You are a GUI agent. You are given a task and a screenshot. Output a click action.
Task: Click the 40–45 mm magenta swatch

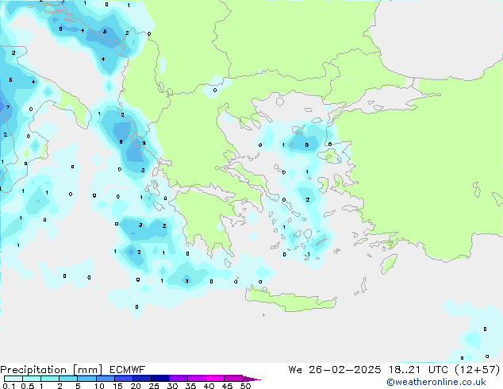pyautogui.click(x=215, y=379)
